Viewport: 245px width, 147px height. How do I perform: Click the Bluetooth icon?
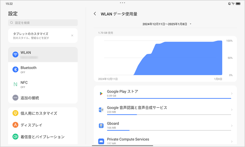(16, 69)
